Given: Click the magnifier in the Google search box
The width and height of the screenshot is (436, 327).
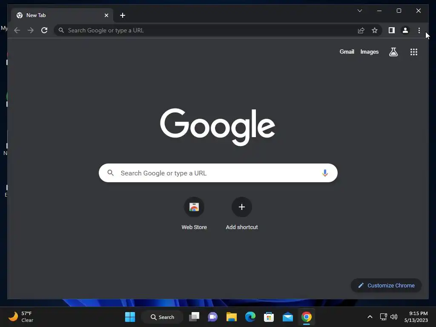Looking at the screenshot, I should [110, 173].
